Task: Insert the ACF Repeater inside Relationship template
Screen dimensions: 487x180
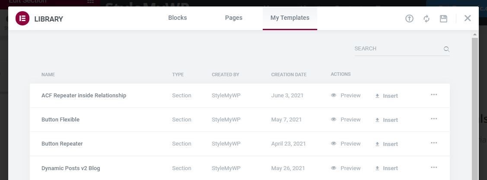Action: [387, 96]
